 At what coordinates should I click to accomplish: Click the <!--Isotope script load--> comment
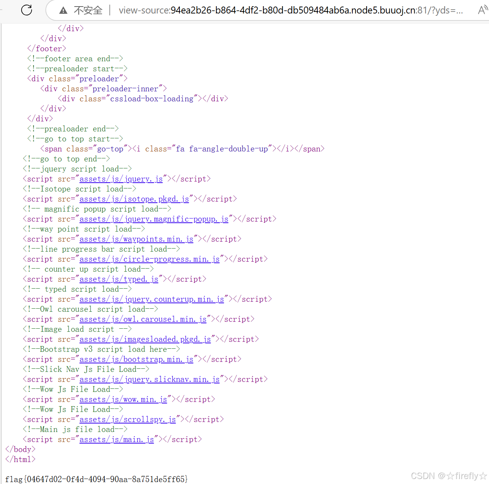[79, 189]
